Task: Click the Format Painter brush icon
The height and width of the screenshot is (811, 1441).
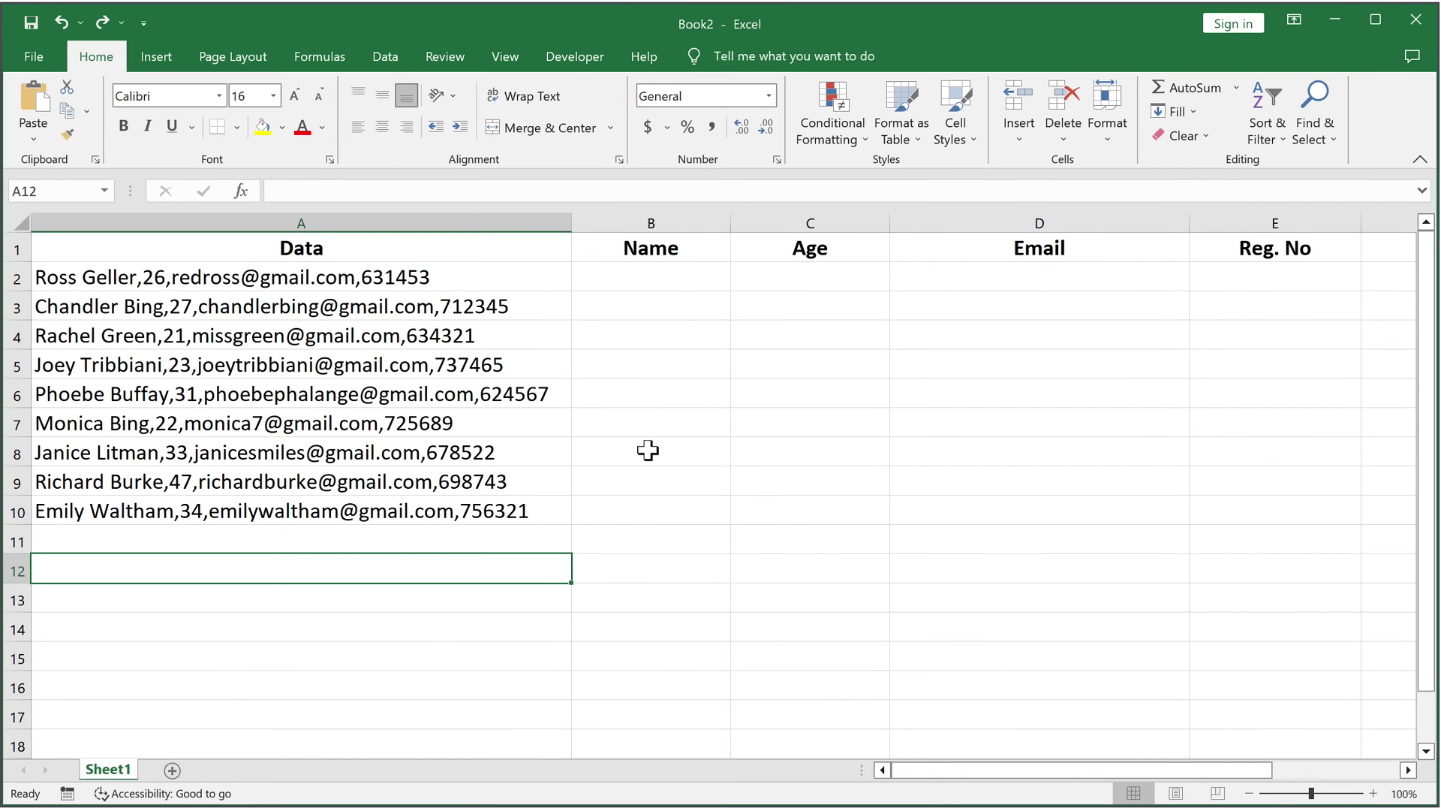Action: coord(68,135)
